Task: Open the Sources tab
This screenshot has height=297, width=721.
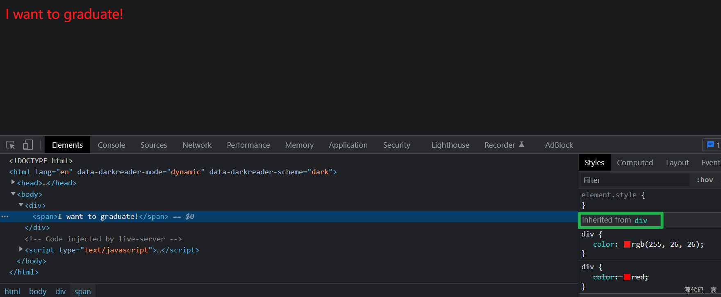Action: (x=154, y=145)
